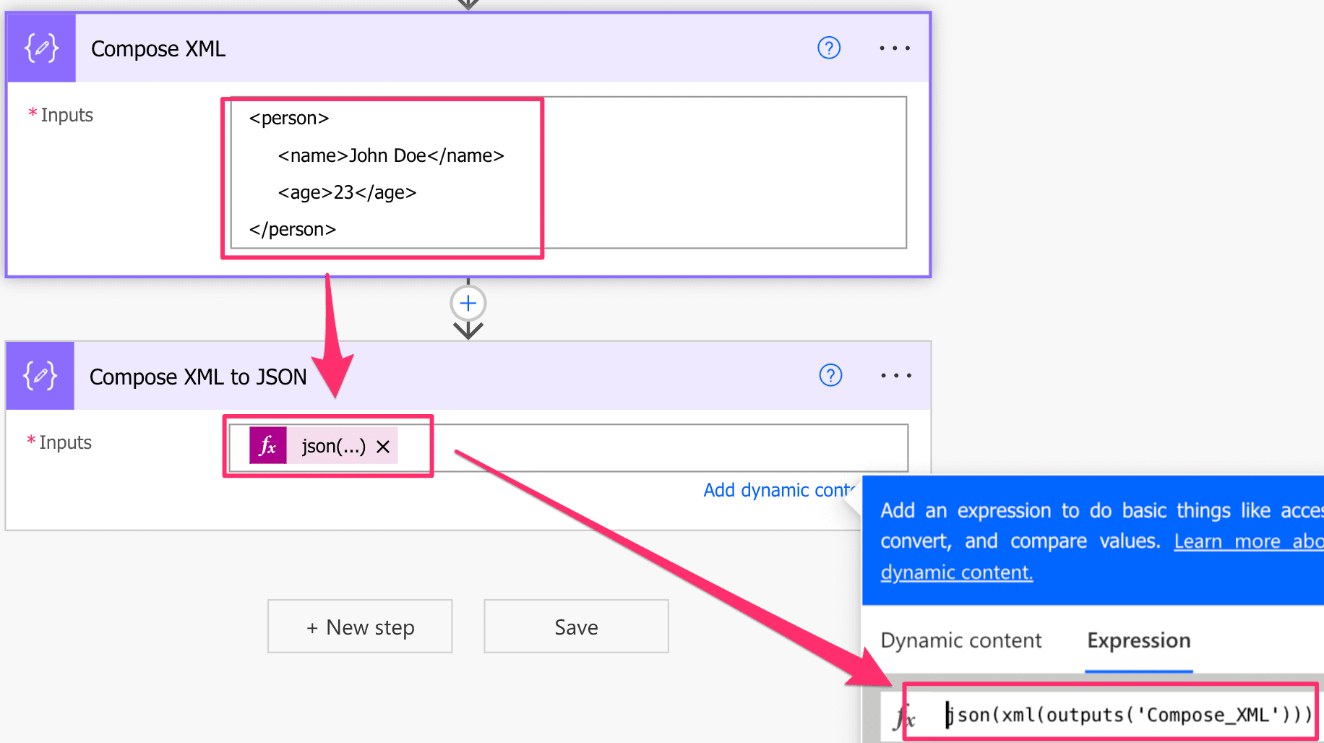Open help for the Compose XML action

point(828,48)
